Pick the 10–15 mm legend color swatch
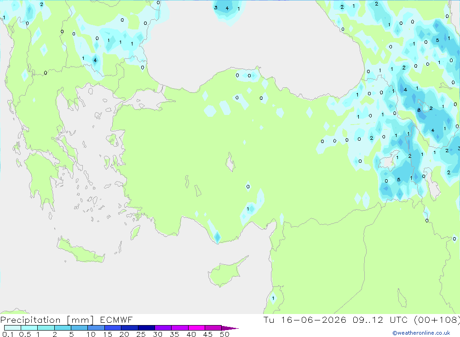This screenshot has height=337, width=460. 96,328
